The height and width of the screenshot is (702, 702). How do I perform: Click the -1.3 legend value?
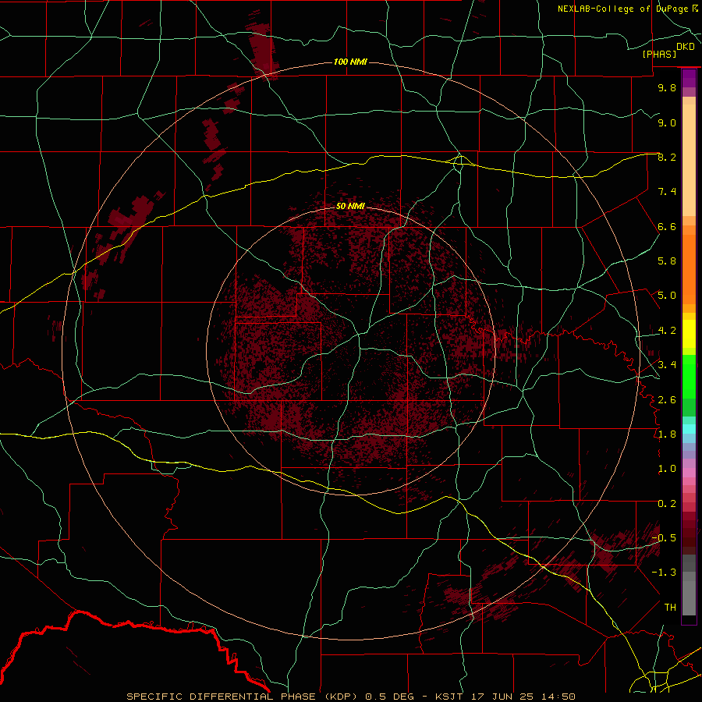coord(664,573)
